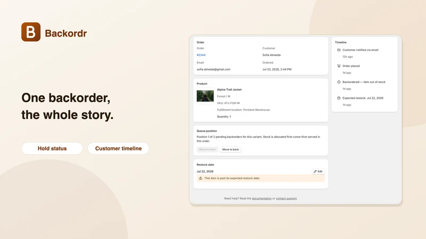Image resolution: width=426 pixels, height=239 pixels.
Task: Click Expected restock: Jul 22, 2026 entry
Action: point(363,98)
